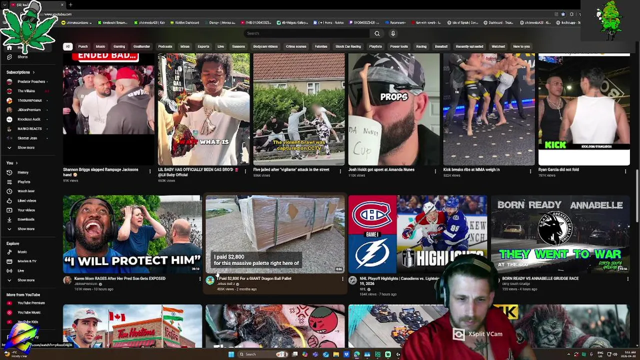Open Your videos in sidebar
Image resolution: width=640 pixels, height=360 pixels.
(x=26, y=210)
